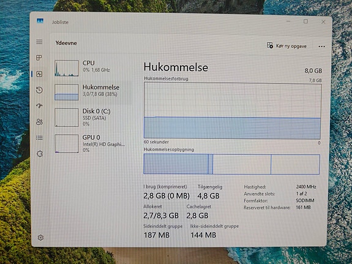Open the Users page icon
This screenshot has width=352, height=264.
(39, 122)
